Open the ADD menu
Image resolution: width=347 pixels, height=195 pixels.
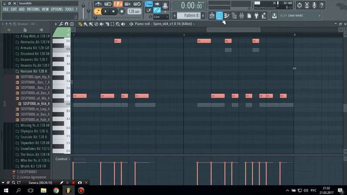pos(22,9)
